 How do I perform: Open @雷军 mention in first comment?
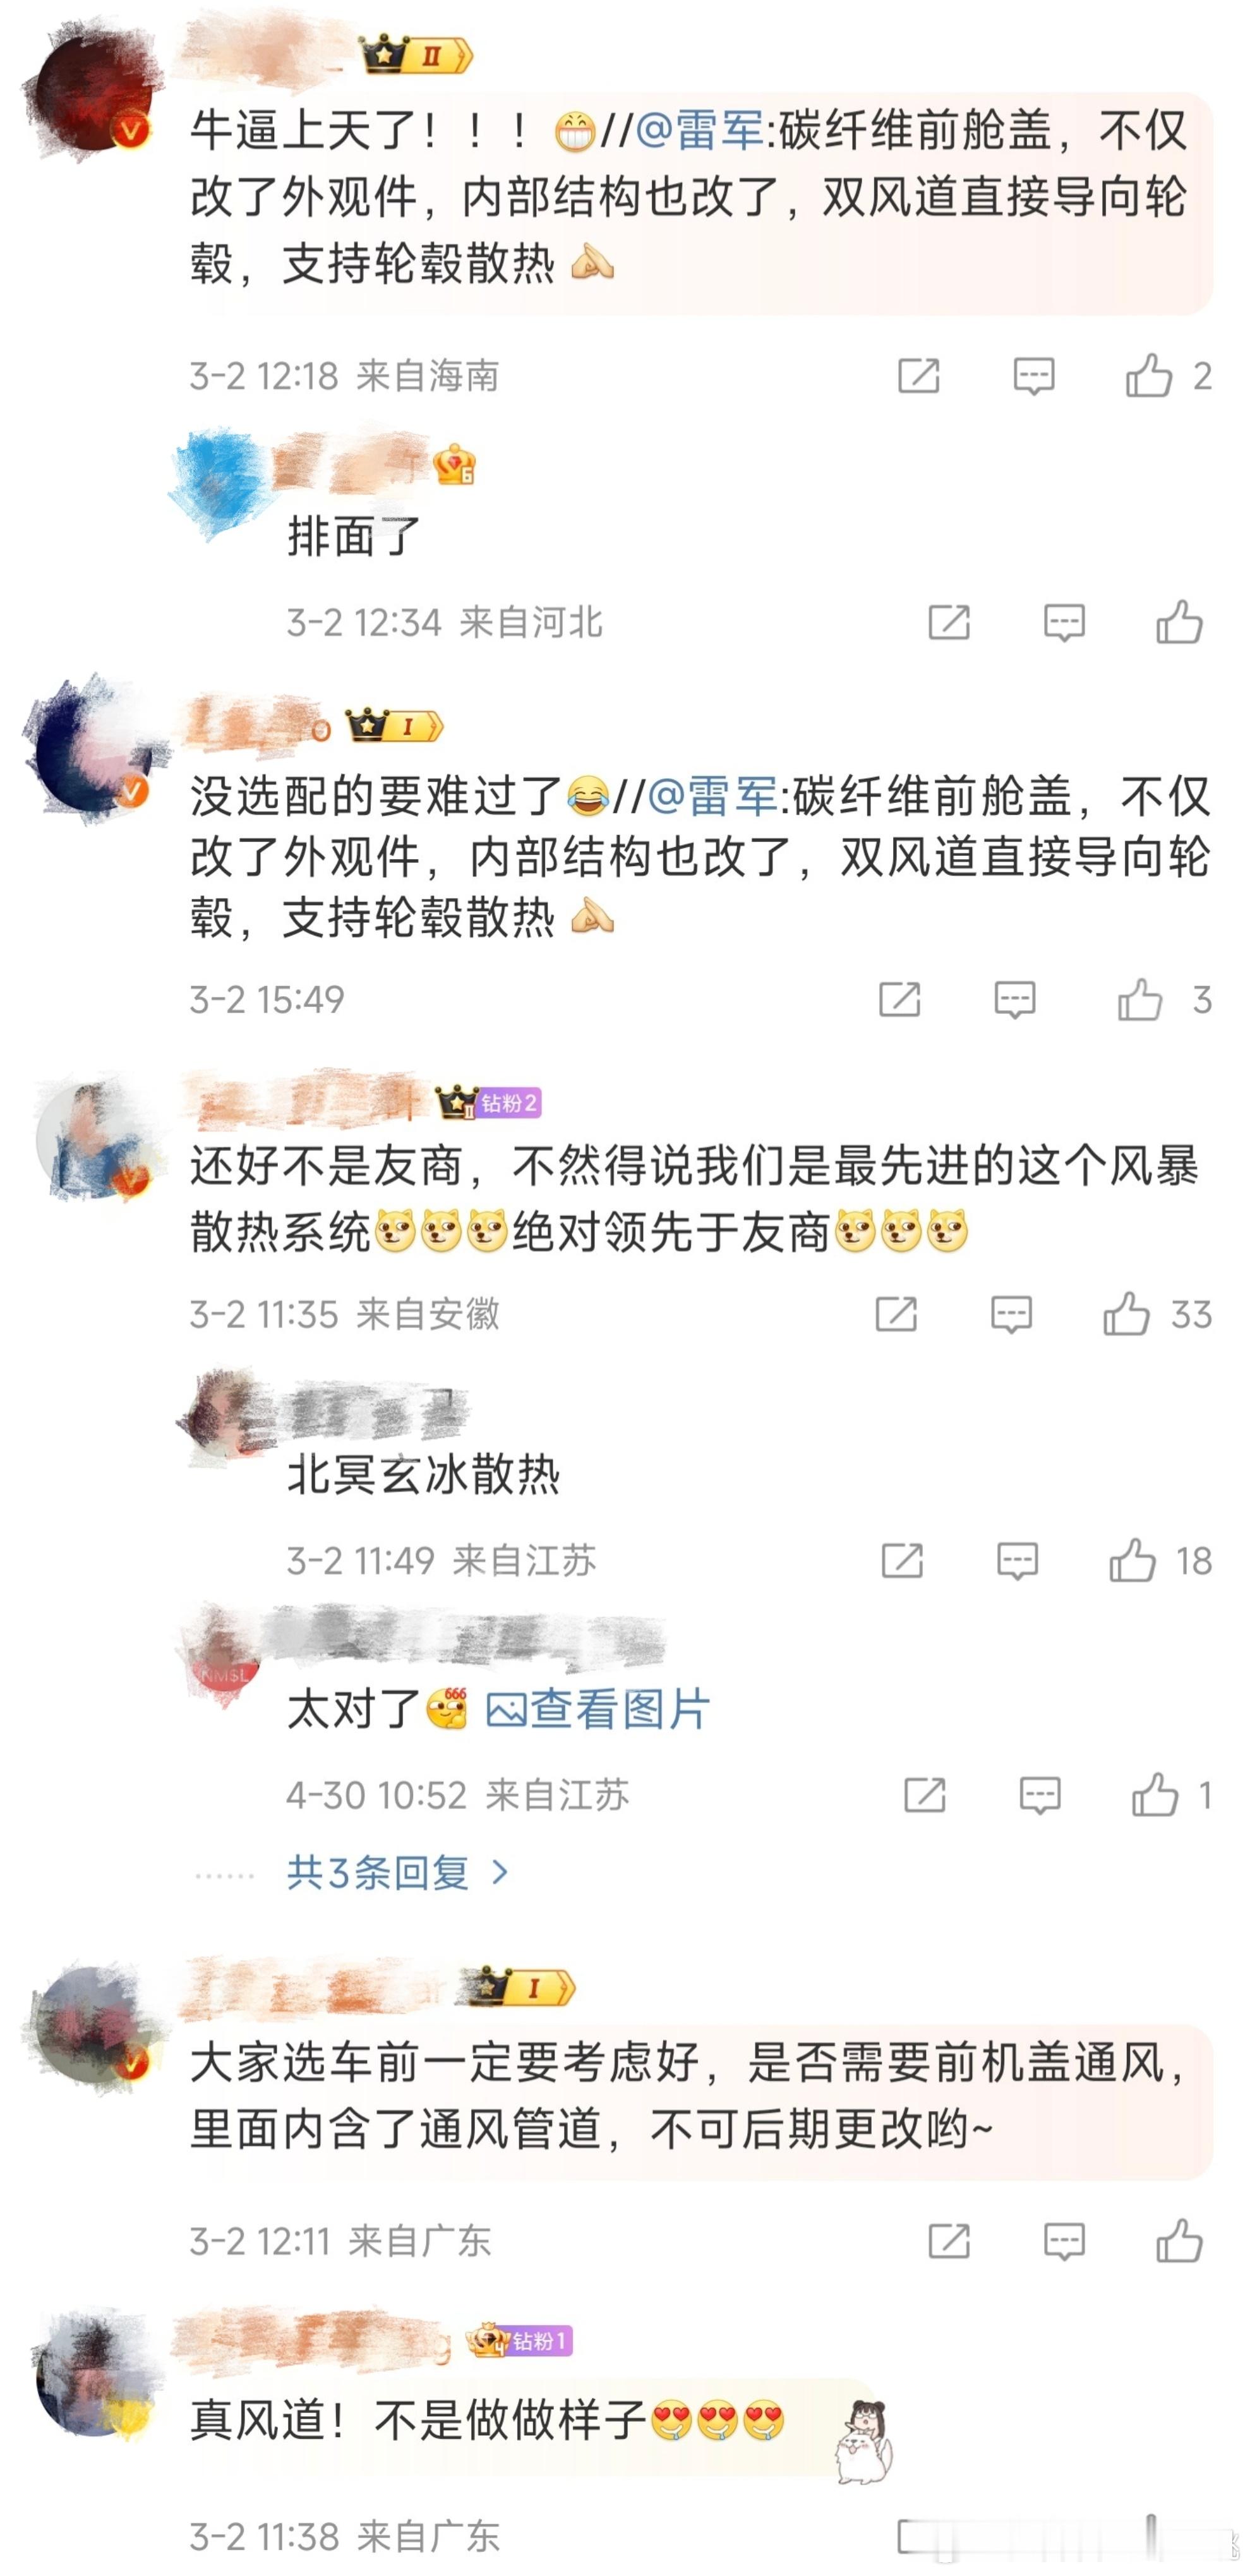point(700,130)
